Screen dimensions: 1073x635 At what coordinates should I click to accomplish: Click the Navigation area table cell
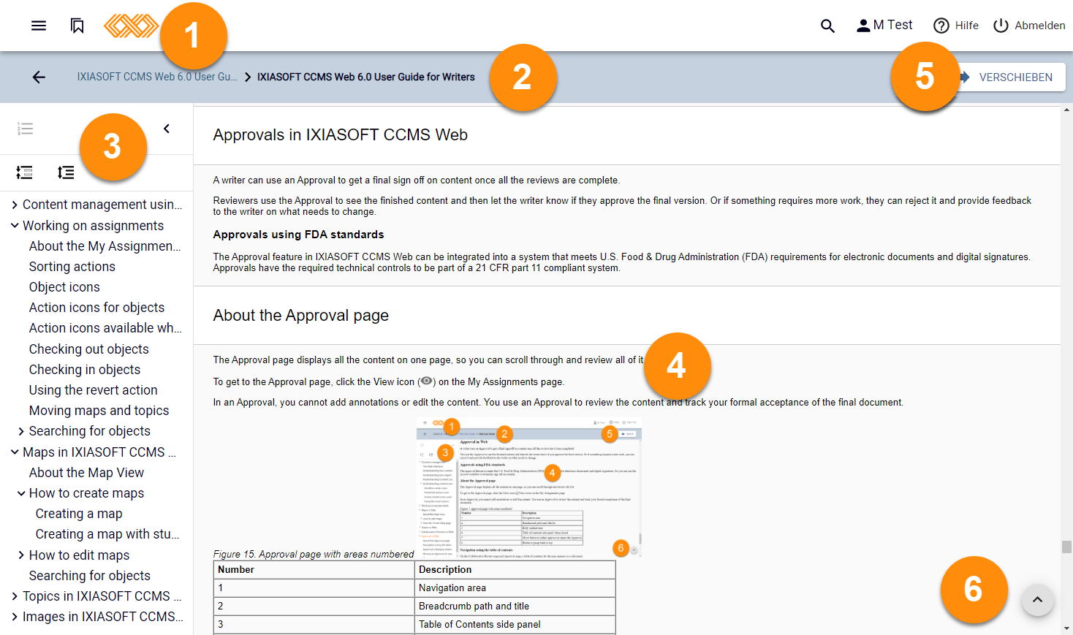click(x=515, y=588)
